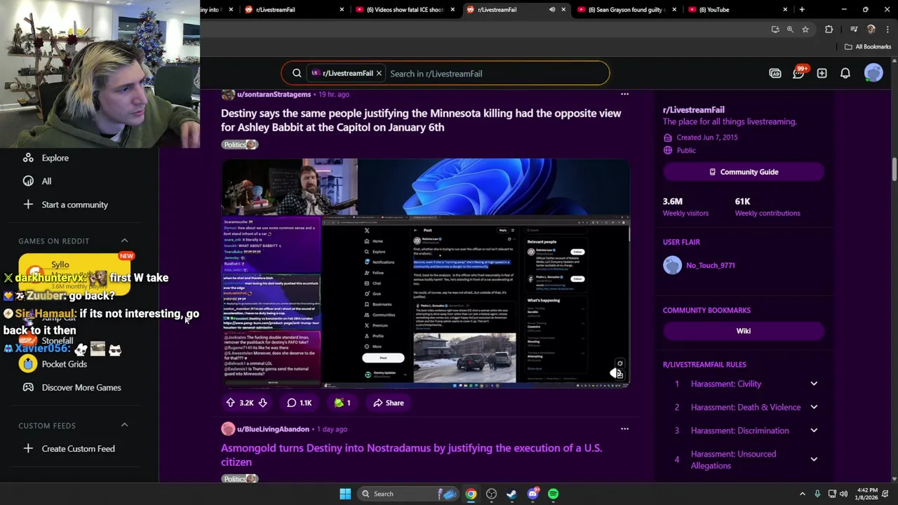
Task: Click the create post plus icon
Action: (x=822, y=74)
